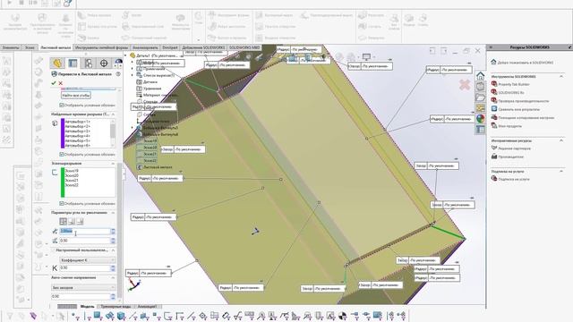Open the DimXpertManager crosshair tab icon

coord(104,64)
